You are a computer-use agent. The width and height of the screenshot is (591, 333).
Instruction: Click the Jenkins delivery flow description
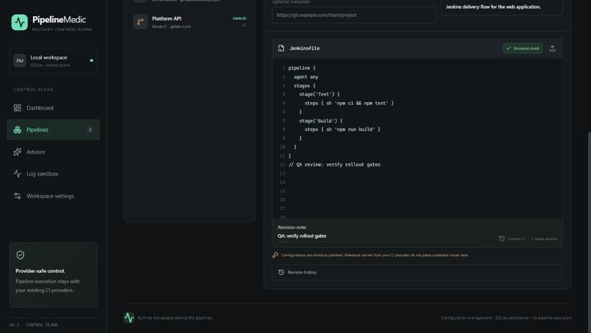[x=493, y=7]
